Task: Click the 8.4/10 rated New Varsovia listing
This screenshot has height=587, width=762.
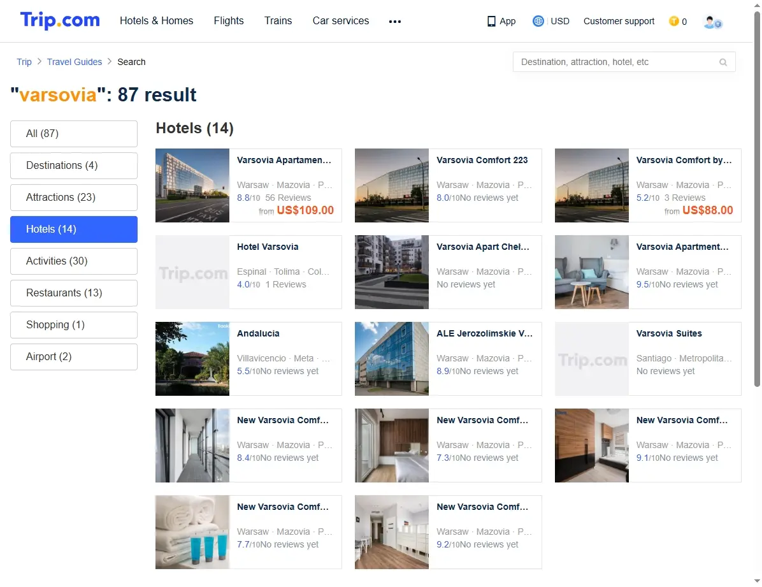Action: coord(248,446)
